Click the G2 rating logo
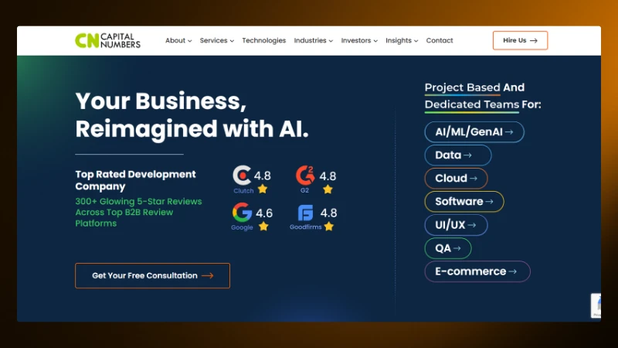 (x=305, y=176)
